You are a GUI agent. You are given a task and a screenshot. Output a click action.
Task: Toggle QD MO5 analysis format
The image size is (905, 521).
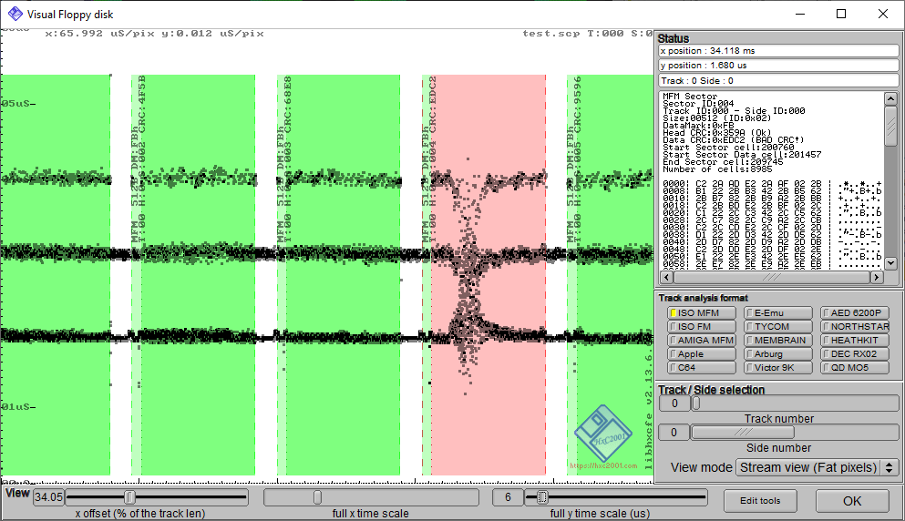[x=855, y=368]
